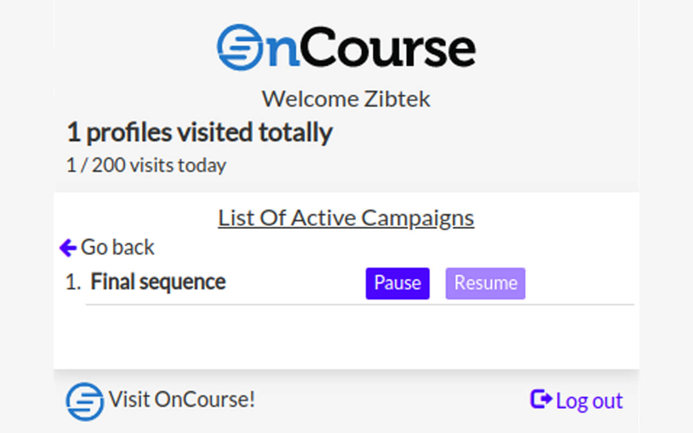Open the "Final sequence" campaign name
693x433 pixels.
coord(158,282)
